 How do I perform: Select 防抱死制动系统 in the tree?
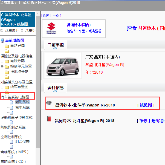tap(13, 127)
